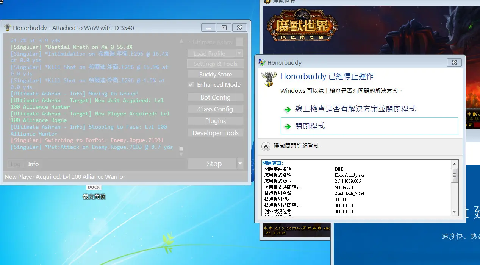The image size is (480, 265).
Task: Click the 'Honorbuddy.exe' value in problem details
Action: [349, 175]
